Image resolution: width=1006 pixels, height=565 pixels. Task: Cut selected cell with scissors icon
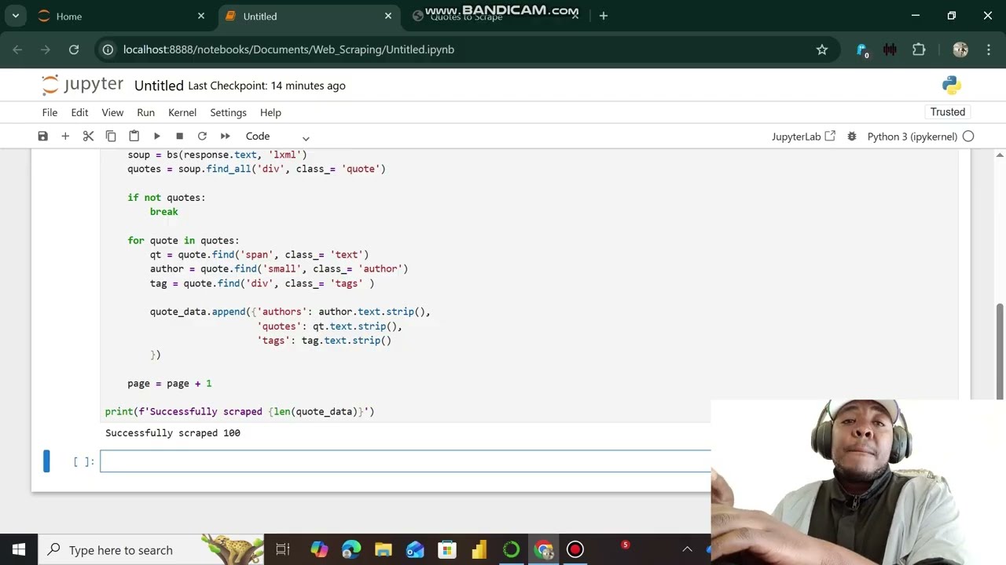pos(88,137)
